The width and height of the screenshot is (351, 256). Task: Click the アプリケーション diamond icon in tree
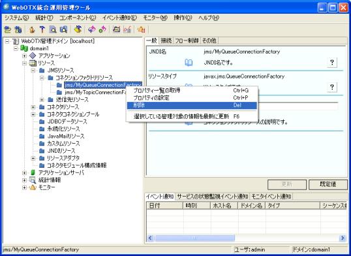(33, 56)
